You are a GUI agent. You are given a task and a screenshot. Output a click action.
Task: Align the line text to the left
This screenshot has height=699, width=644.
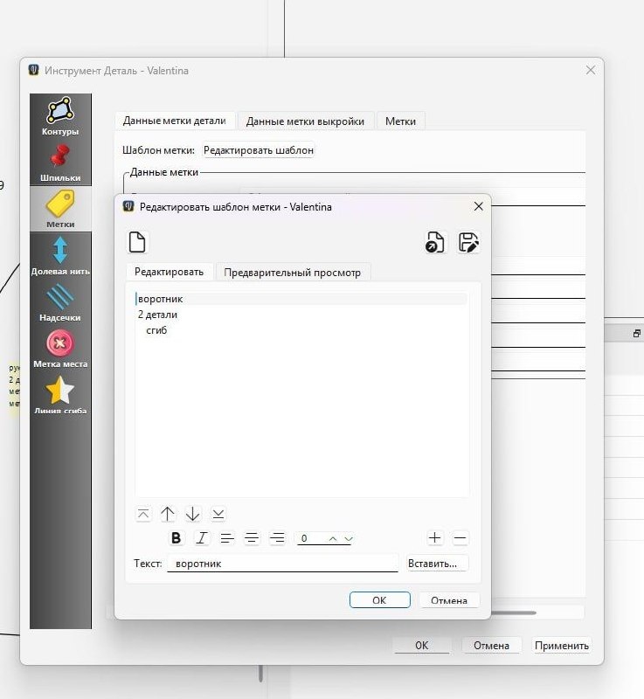point(227,538)
